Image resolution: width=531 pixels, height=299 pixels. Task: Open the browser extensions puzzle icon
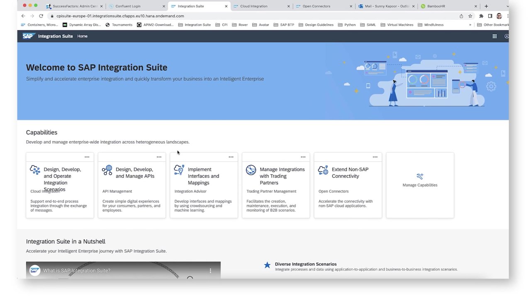click(481, 16)
